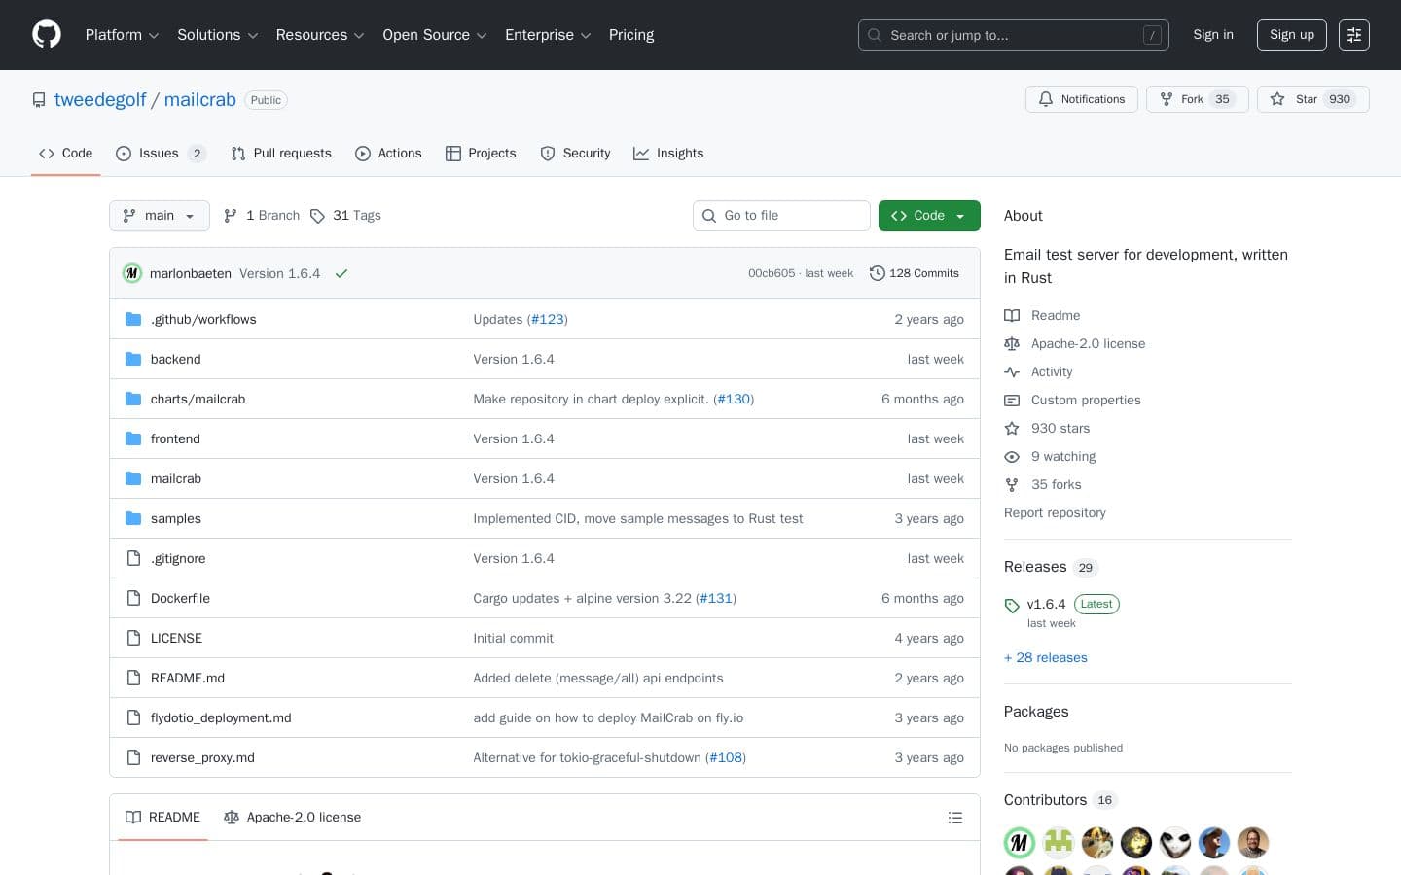Click the clock icon beside 128 Commits
The image size is (1401, 875).
tap(878, 273)
